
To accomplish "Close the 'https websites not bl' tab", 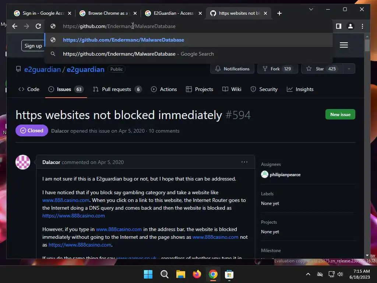I will pyautogui.click(x=265, y=13).
